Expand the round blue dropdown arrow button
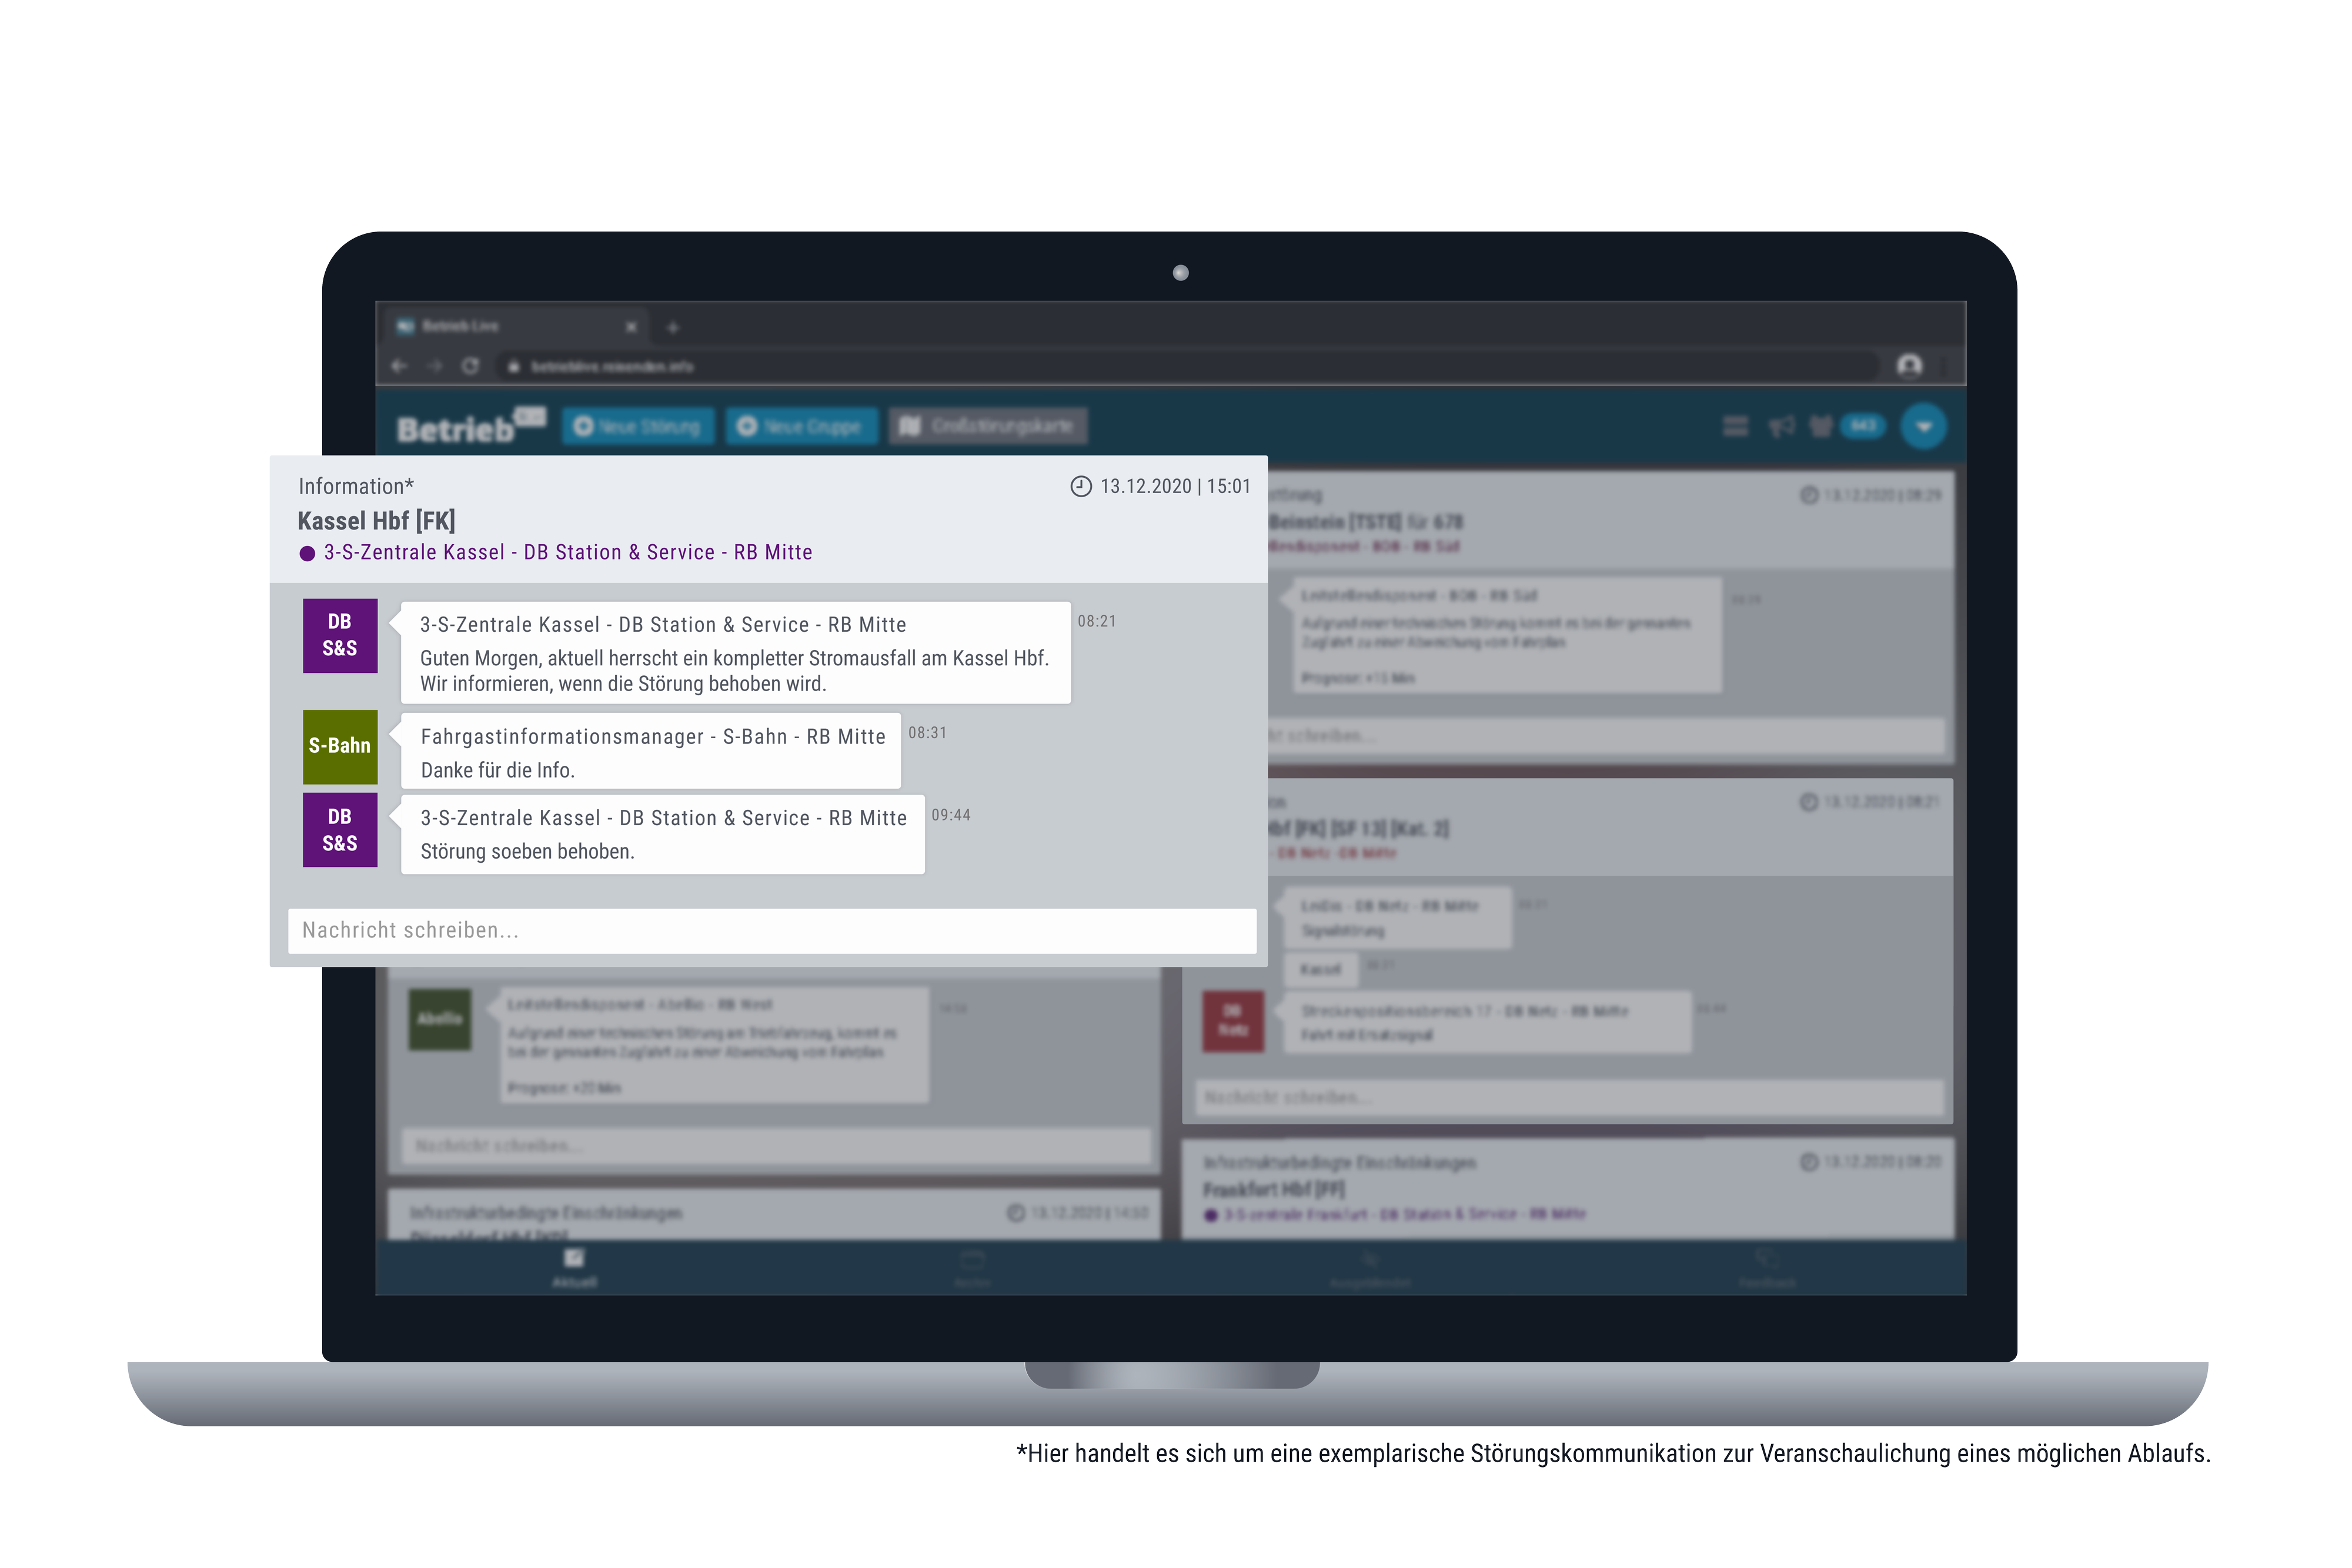 tap(1923, 427)
